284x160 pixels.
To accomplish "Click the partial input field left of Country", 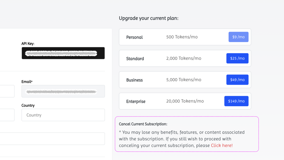I will [x=7, y=115].
